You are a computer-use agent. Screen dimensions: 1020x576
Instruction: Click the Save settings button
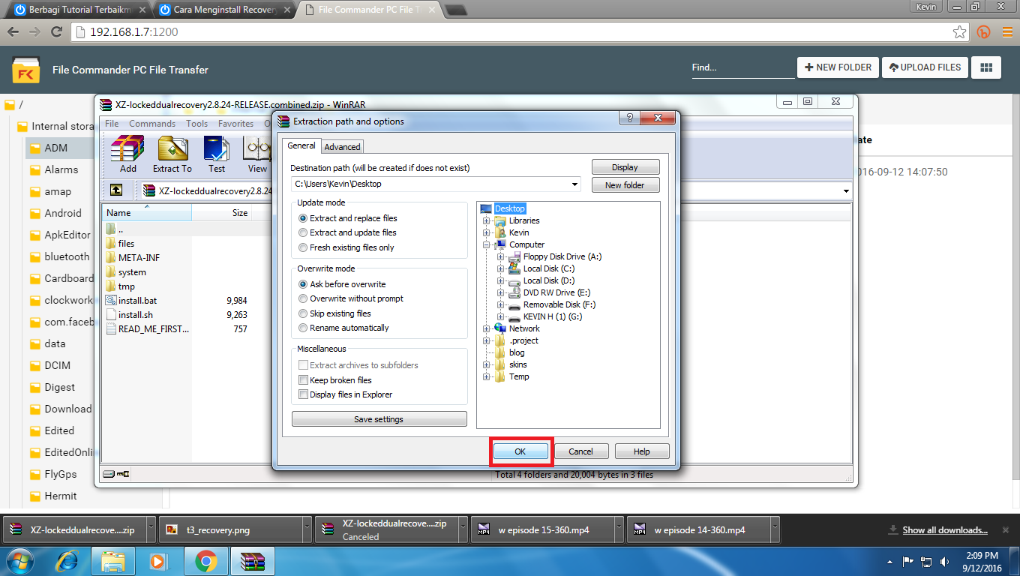[379, 418]
